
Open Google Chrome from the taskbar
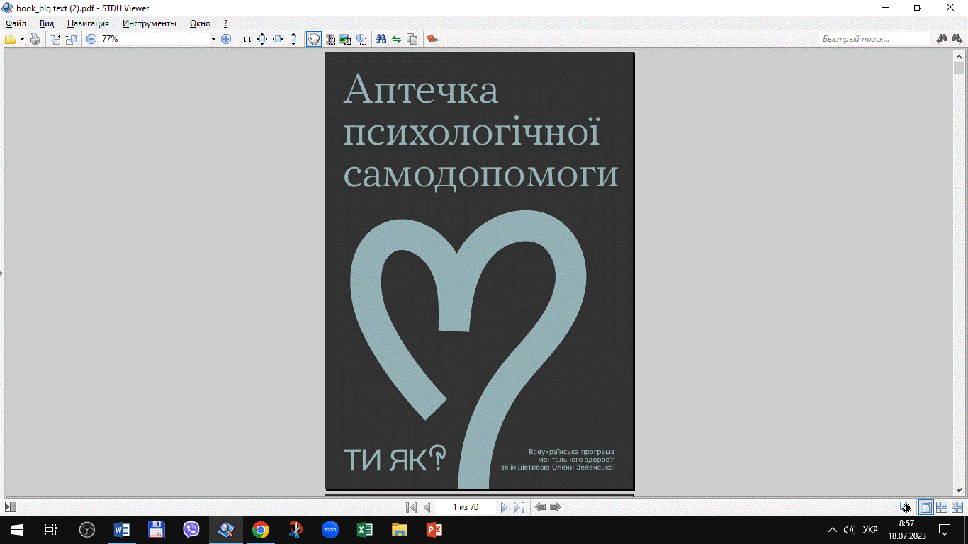pyautogui.click(x=261, y=529)
